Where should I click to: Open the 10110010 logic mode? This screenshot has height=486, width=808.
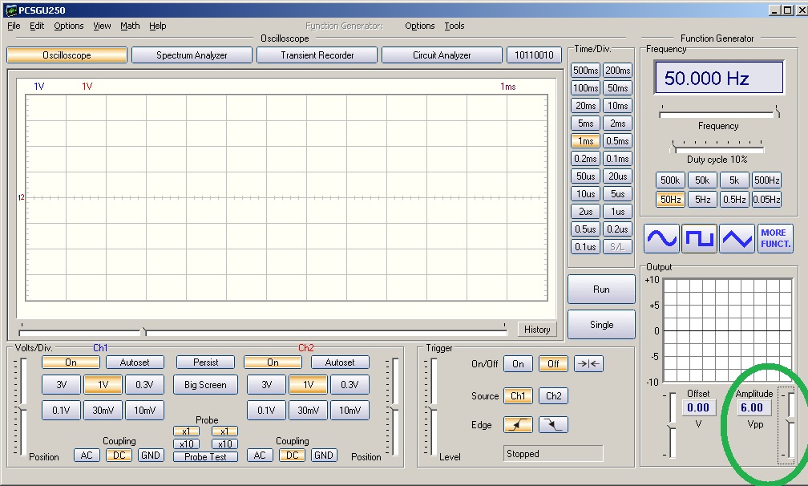point(534,55)
